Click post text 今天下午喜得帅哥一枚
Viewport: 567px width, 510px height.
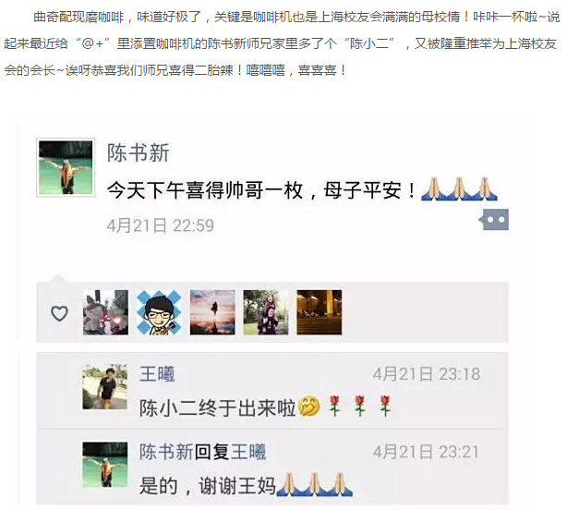point(205,190)
